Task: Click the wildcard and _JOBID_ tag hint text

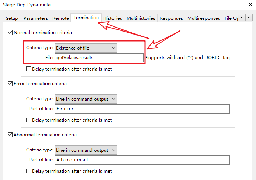Action: [x=188, y=58]
